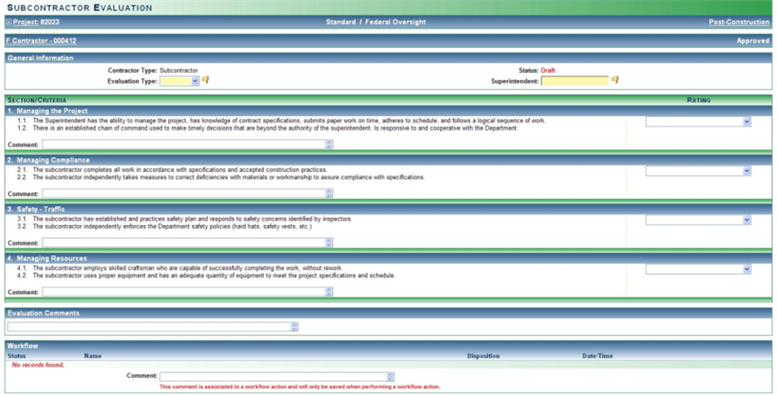The width and height of the screenshot is (777, 396).
Task: Click the 'Standard / Federal Oversight' header text
Action: [376, 22]
